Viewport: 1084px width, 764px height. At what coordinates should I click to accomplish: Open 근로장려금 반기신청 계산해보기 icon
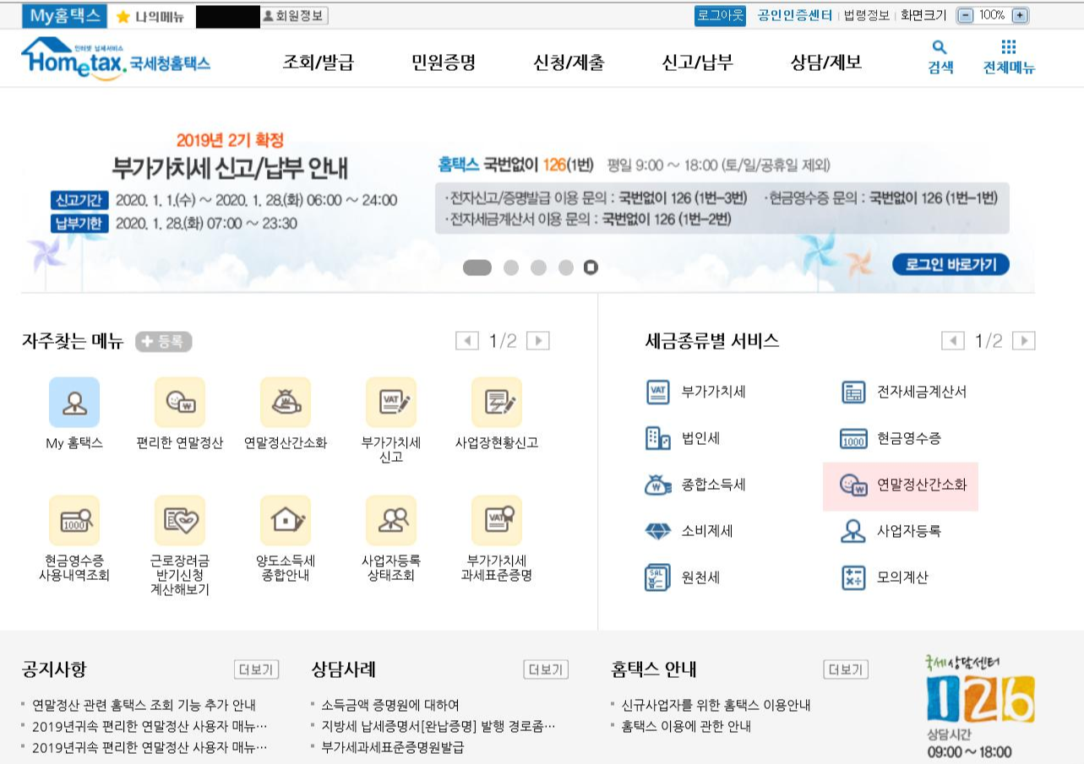click(180, 520)
